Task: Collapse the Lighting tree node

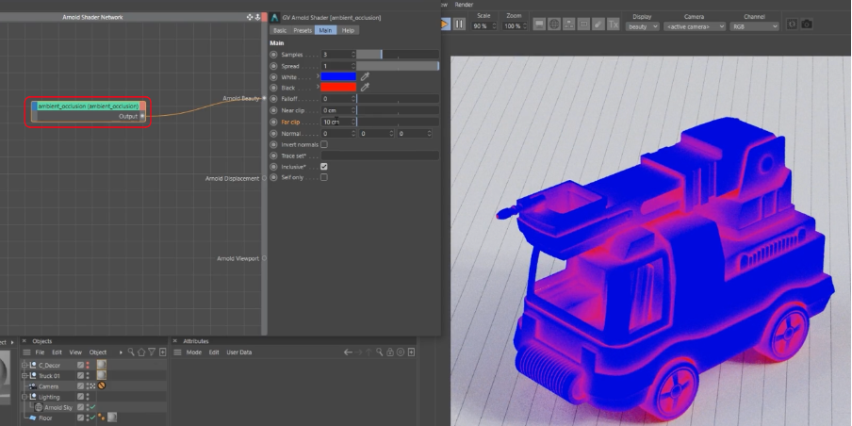Action: coord(24,397)
